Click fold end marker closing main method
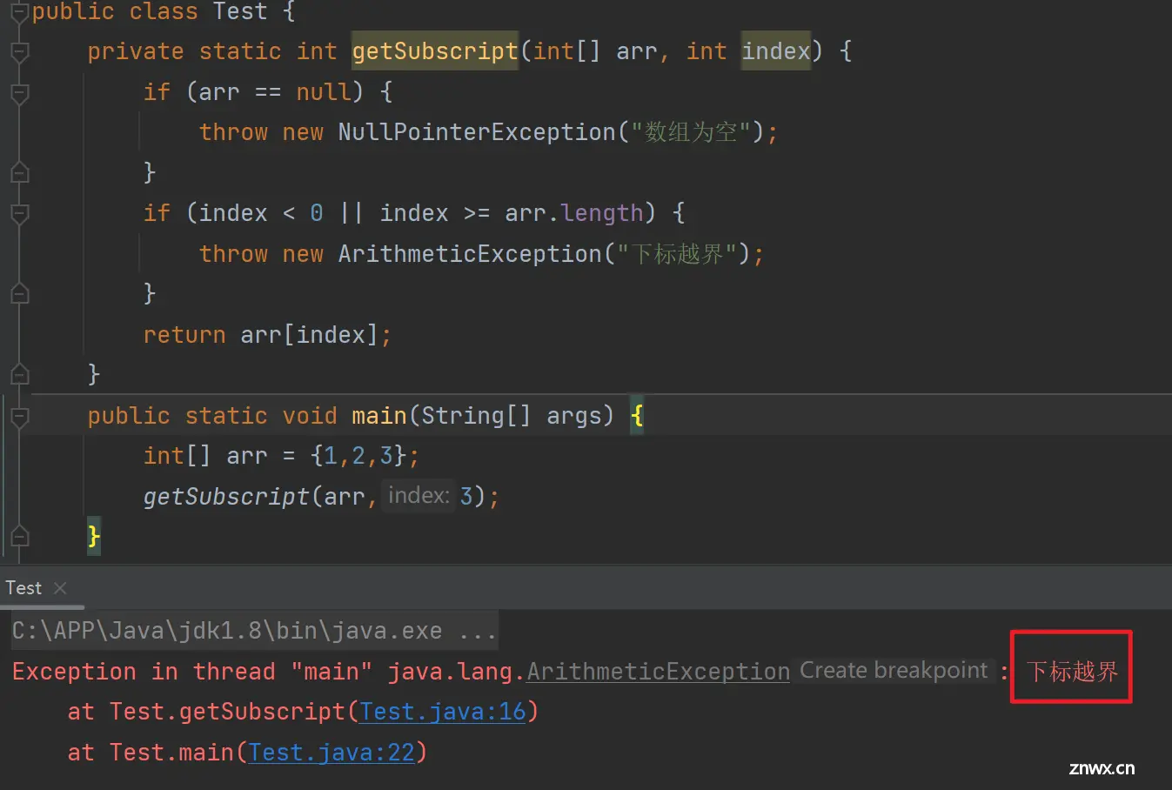 point(19,536)
